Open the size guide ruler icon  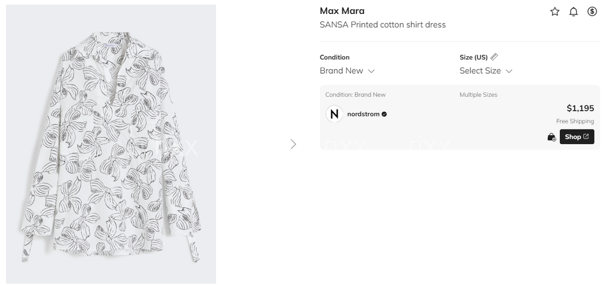pos(494,57)
